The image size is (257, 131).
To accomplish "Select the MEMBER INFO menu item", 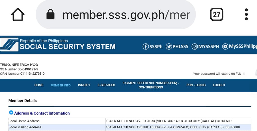I will click(61, 85).
